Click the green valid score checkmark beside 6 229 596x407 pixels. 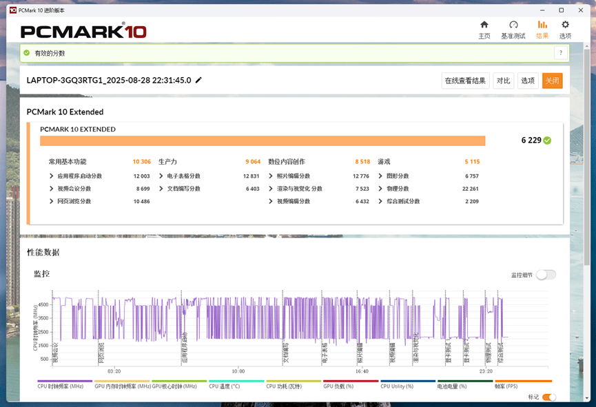point(547,140)
